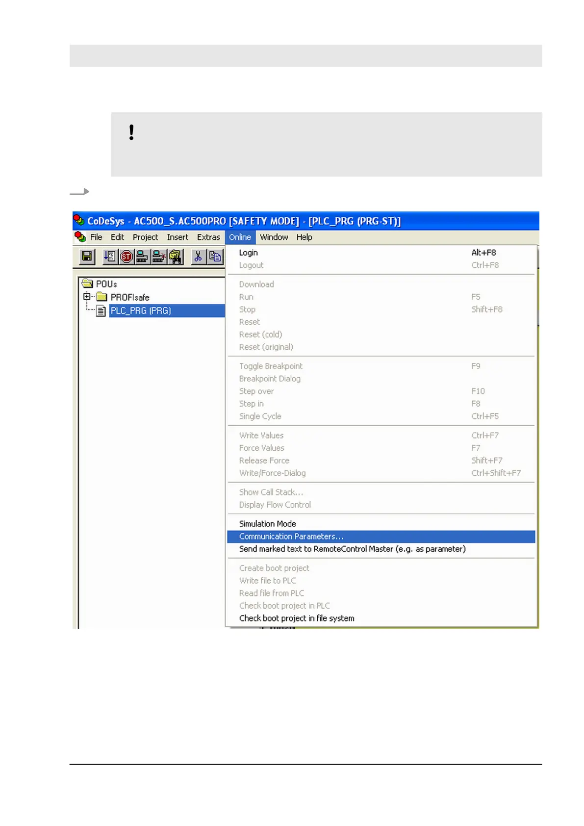Click the Cut scissors toolbar icon
The width and height of the screenshot is (584, 826).
click(x=198, y=257)
